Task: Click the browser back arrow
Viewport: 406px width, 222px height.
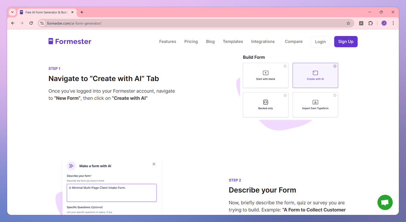Action: point(13,23)
